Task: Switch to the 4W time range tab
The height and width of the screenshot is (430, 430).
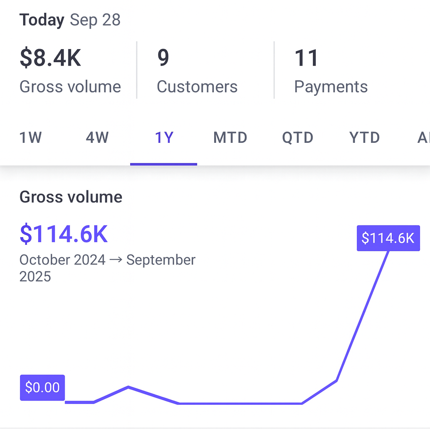Action: 97,138
